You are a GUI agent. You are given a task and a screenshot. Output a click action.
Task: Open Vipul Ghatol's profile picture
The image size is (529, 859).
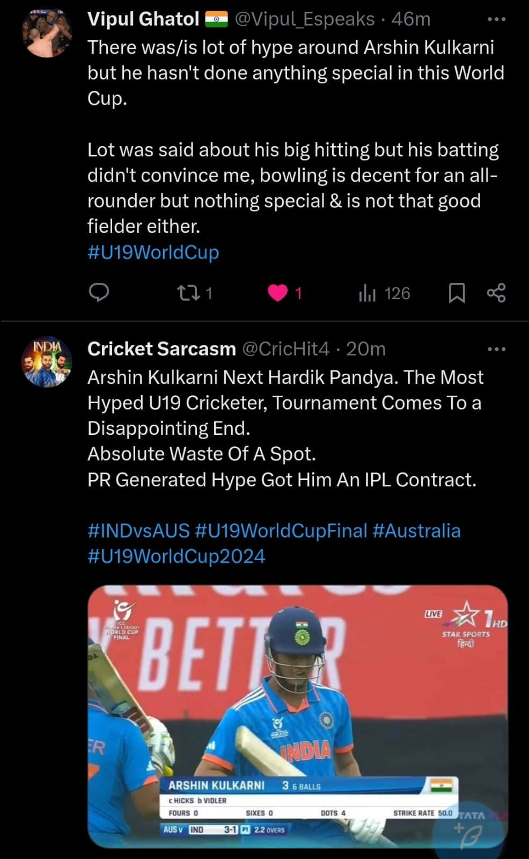pyautogui.click(x=47, y=33)
